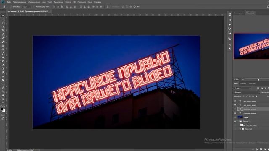Select the Zoom tool in toolbar
The width and height of the screenshot is (269, 151).
[3, 99]
